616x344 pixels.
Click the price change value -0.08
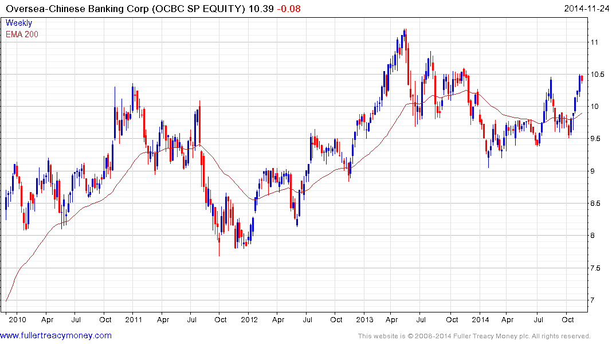tap(289, 9)
